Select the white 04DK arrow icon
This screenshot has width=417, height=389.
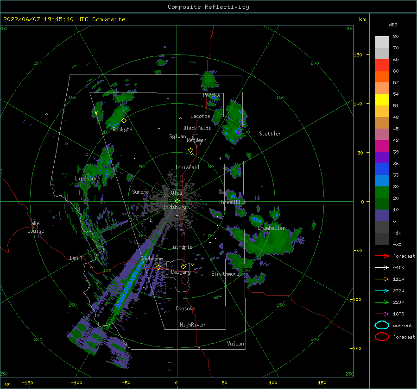pos(382,268)
